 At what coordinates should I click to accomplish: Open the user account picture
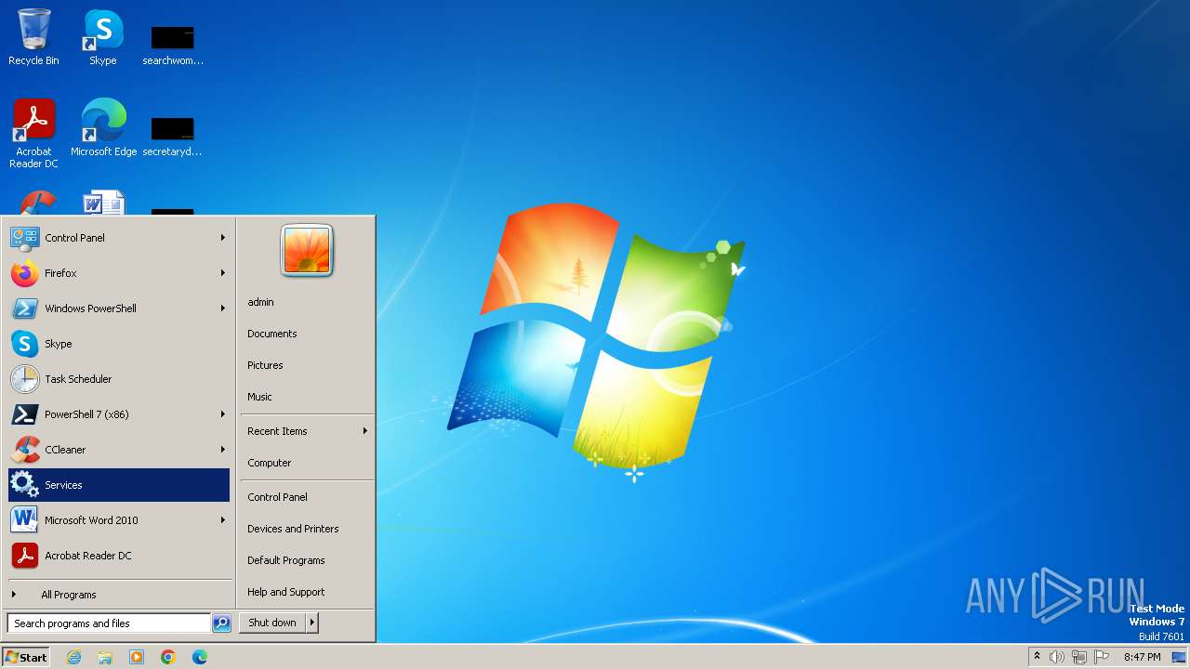tap(307, 251)
